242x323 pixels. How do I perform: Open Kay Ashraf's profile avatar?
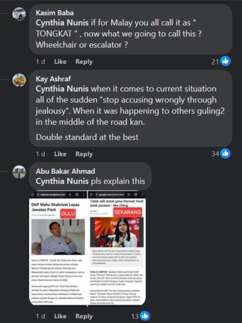19,80
